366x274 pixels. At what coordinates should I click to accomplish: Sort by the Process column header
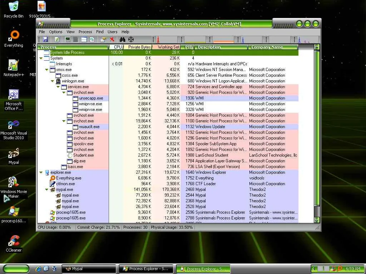[x=73, y=47]
